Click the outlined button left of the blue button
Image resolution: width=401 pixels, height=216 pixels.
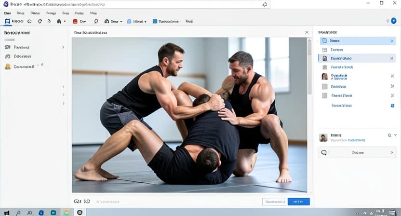[274, 202]
